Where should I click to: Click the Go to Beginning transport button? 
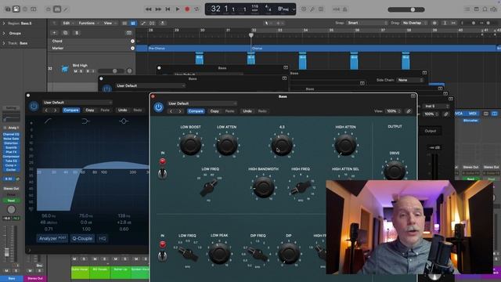point(168,9)
